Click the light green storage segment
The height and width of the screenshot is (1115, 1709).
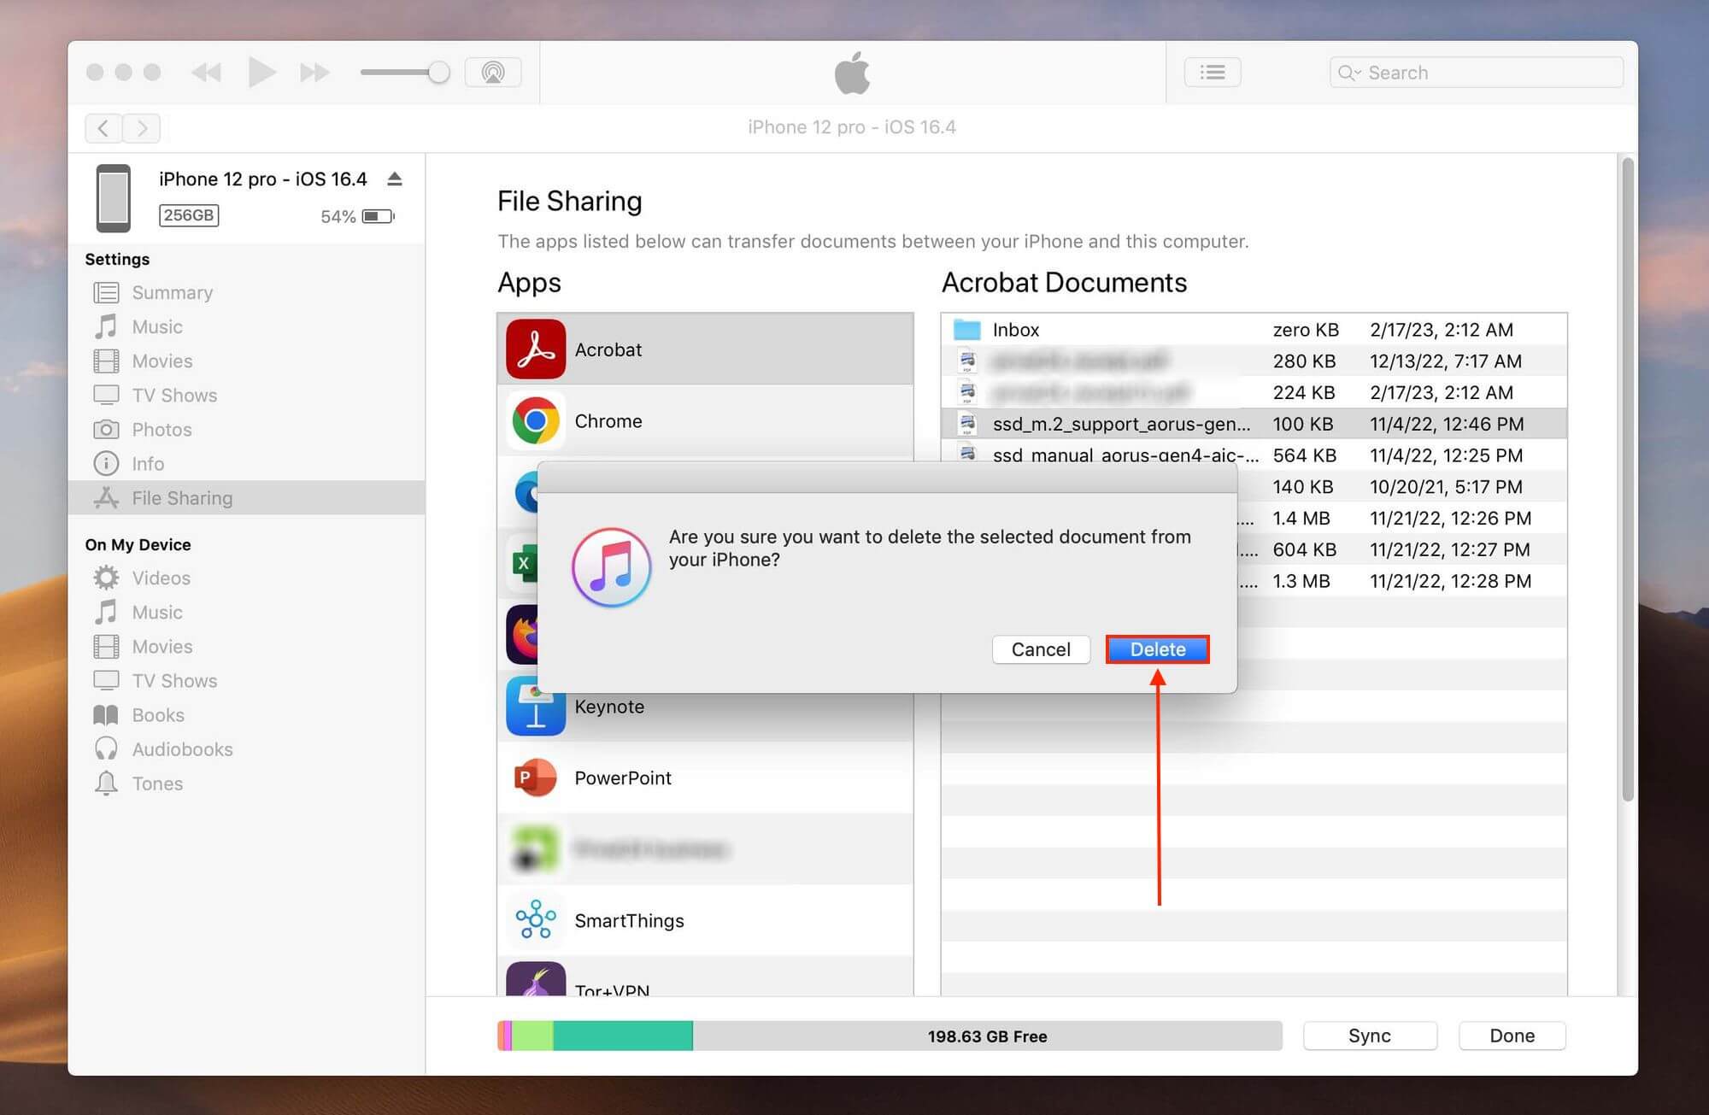coord(532,1036)
